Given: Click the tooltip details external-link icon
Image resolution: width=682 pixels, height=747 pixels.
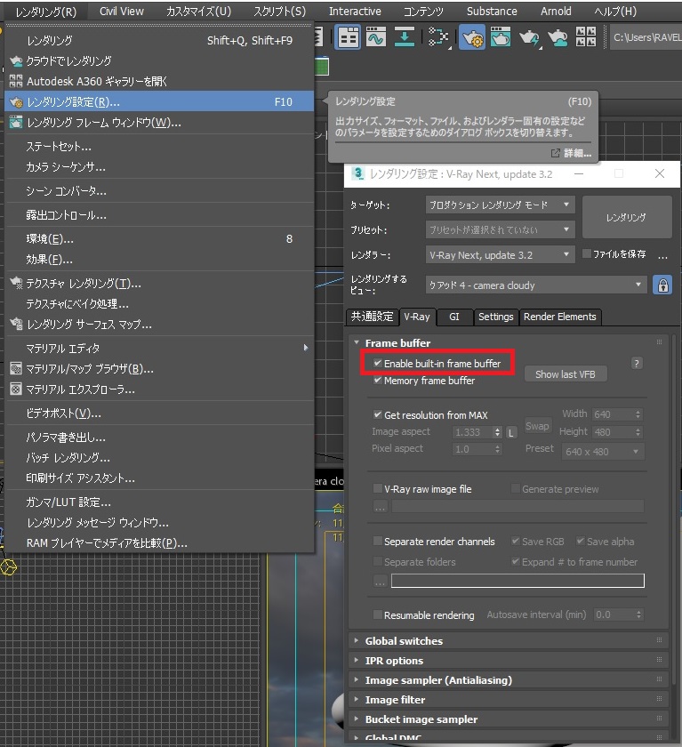Looking at the screenshot, I should [x=556, y=153].
